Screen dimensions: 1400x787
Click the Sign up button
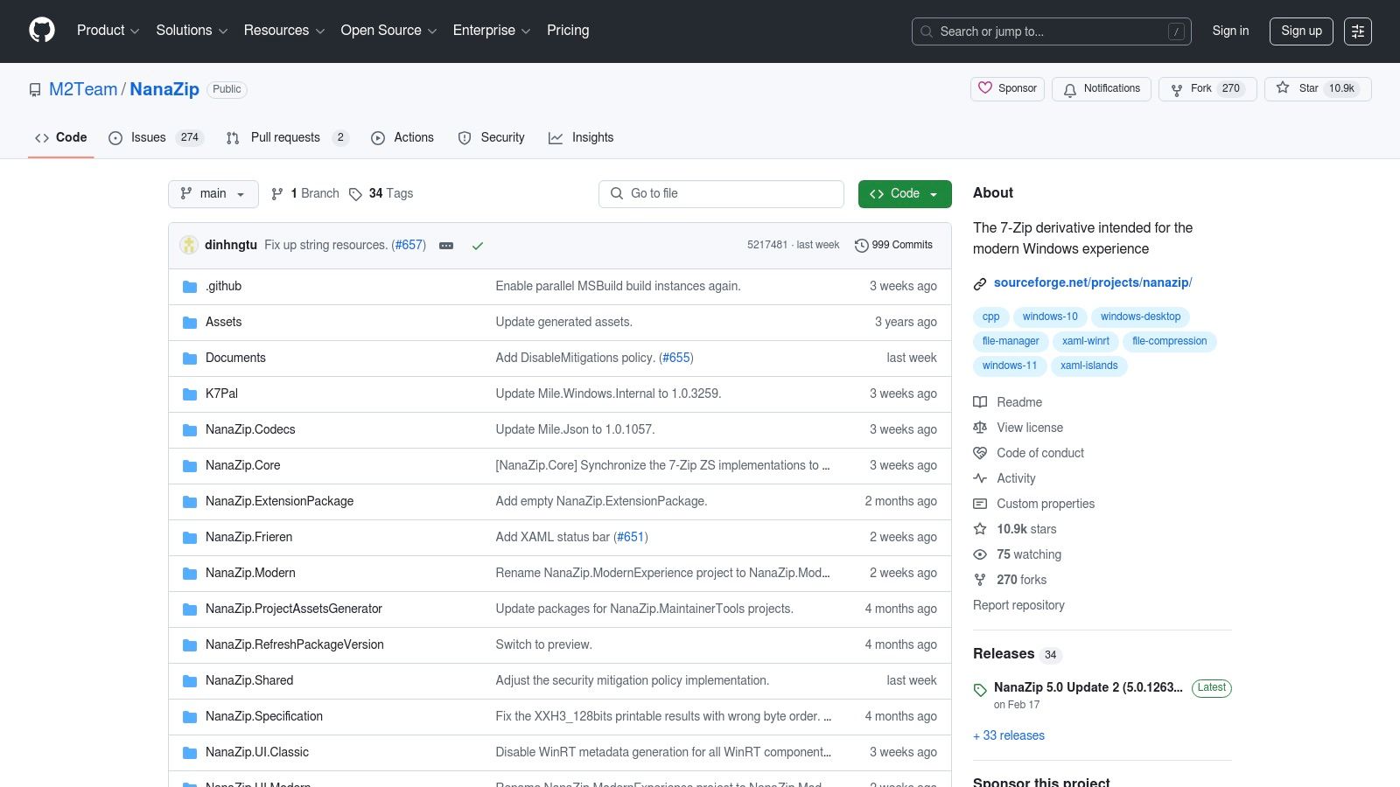pyautogui.click(x=1301, y=31)
